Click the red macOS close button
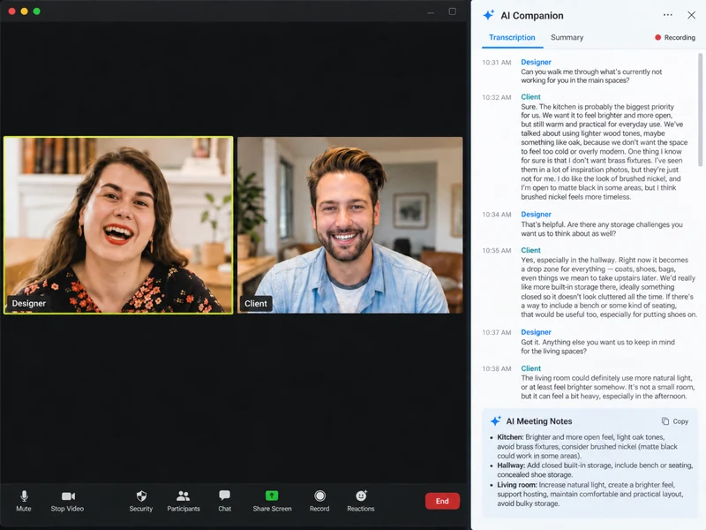Viewport: 706px width, 530px height. [12, 11]
